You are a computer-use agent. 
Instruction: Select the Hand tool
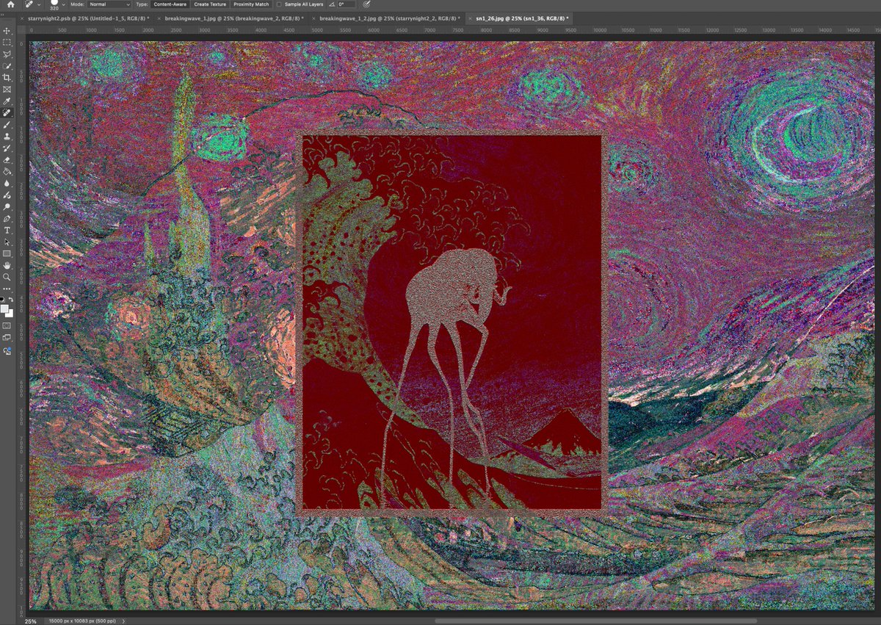pos(7,265)
